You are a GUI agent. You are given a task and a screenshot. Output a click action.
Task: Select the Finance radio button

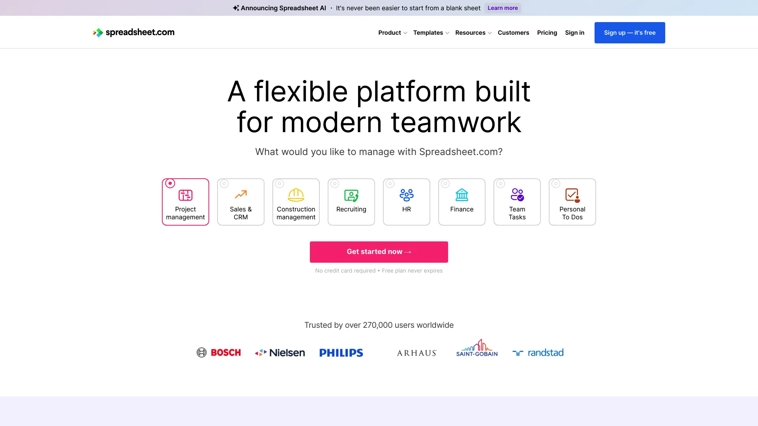tap(445, 184)
